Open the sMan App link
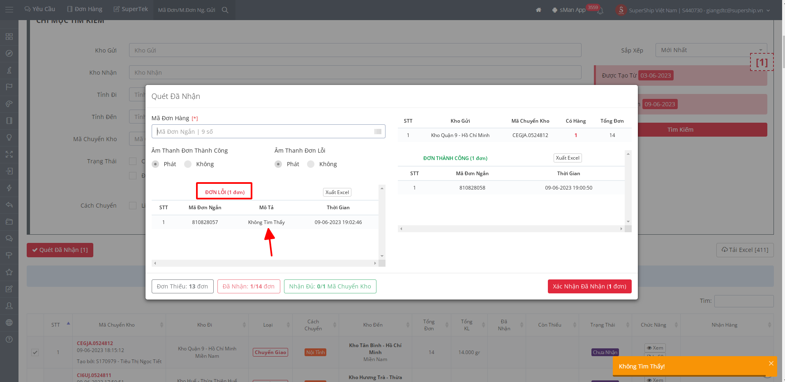The image size is (785, 382). coord(569,10)
